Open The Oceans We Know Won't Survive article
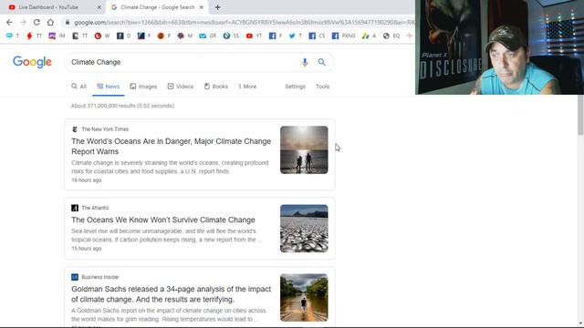 pyautogui.click(x=163, y=220)
